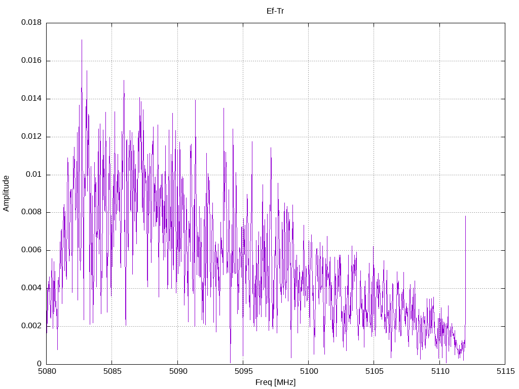The image size is (519, 389).
Task: Click the 5105 x-axis tick label
Action: (x=375, y=371)
